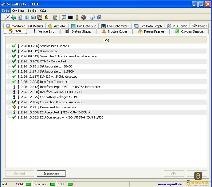
Task: Open the Options menu
Action: 18,11
